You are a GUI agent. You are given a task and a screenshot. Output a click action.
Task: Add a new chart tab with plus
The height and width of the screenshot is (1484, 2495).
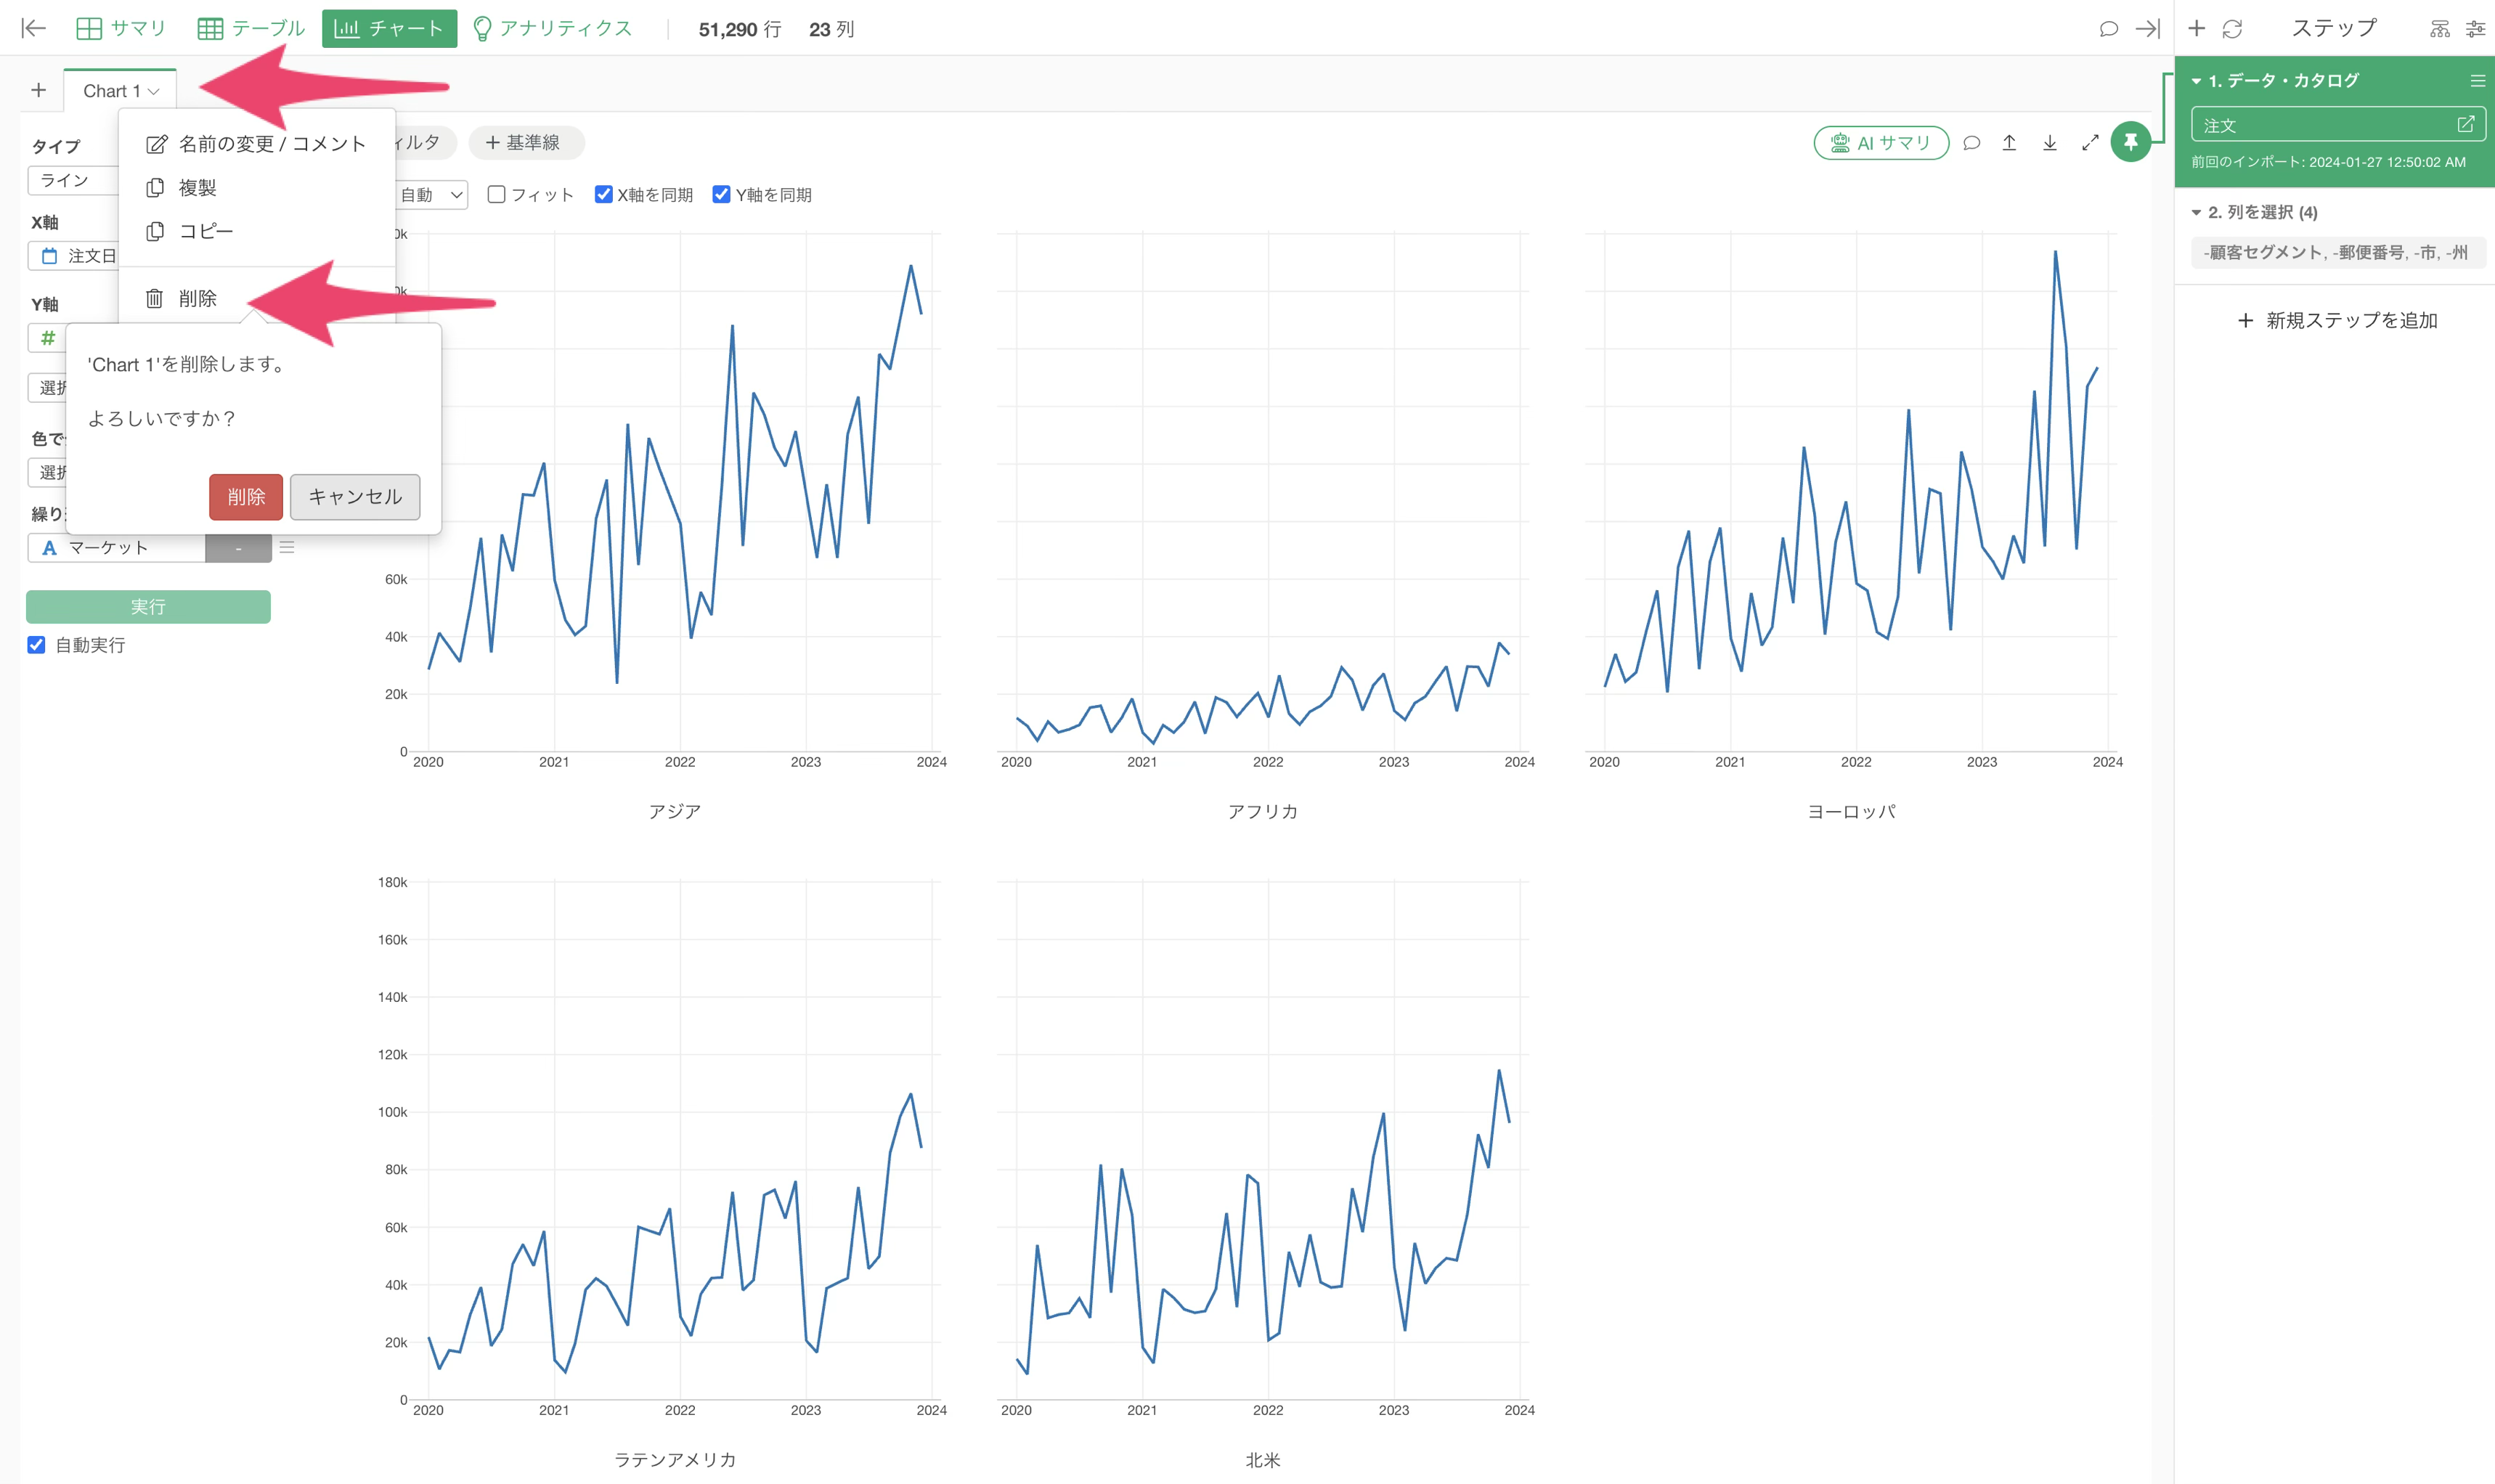click(39, 90)
